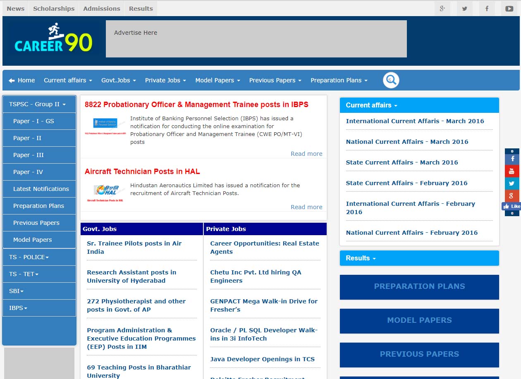Open the News tab in top bar
Image resolution: width=521 pixels, height=379 pixels.
tap(16, 9)
